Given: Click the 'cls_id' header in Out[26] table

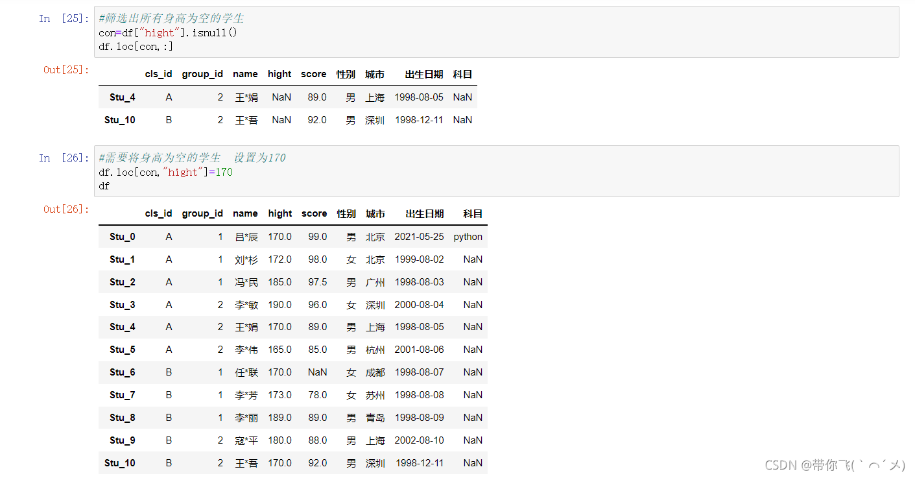Looking at the screenshot, I should click(159, 214).
